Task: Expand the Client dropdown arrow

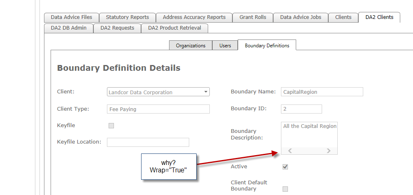Action: coord(206,92)
